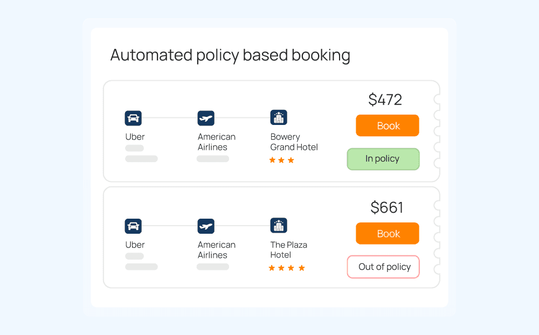
Task: Click The Plaza Hotel name
Action: (x=288, y=250)
